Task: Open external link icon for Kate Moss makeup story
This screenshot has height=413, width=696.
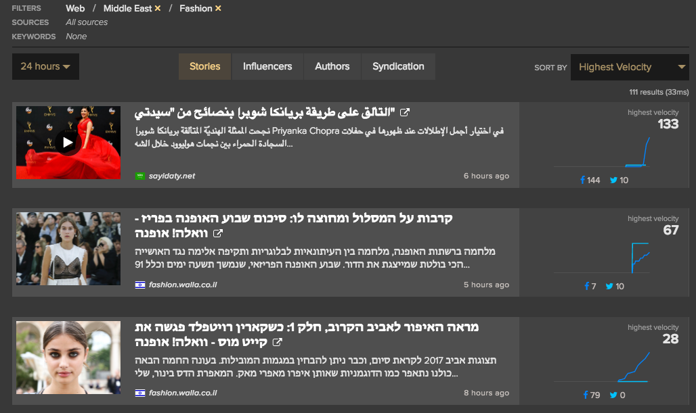Action: coord(278,341)
